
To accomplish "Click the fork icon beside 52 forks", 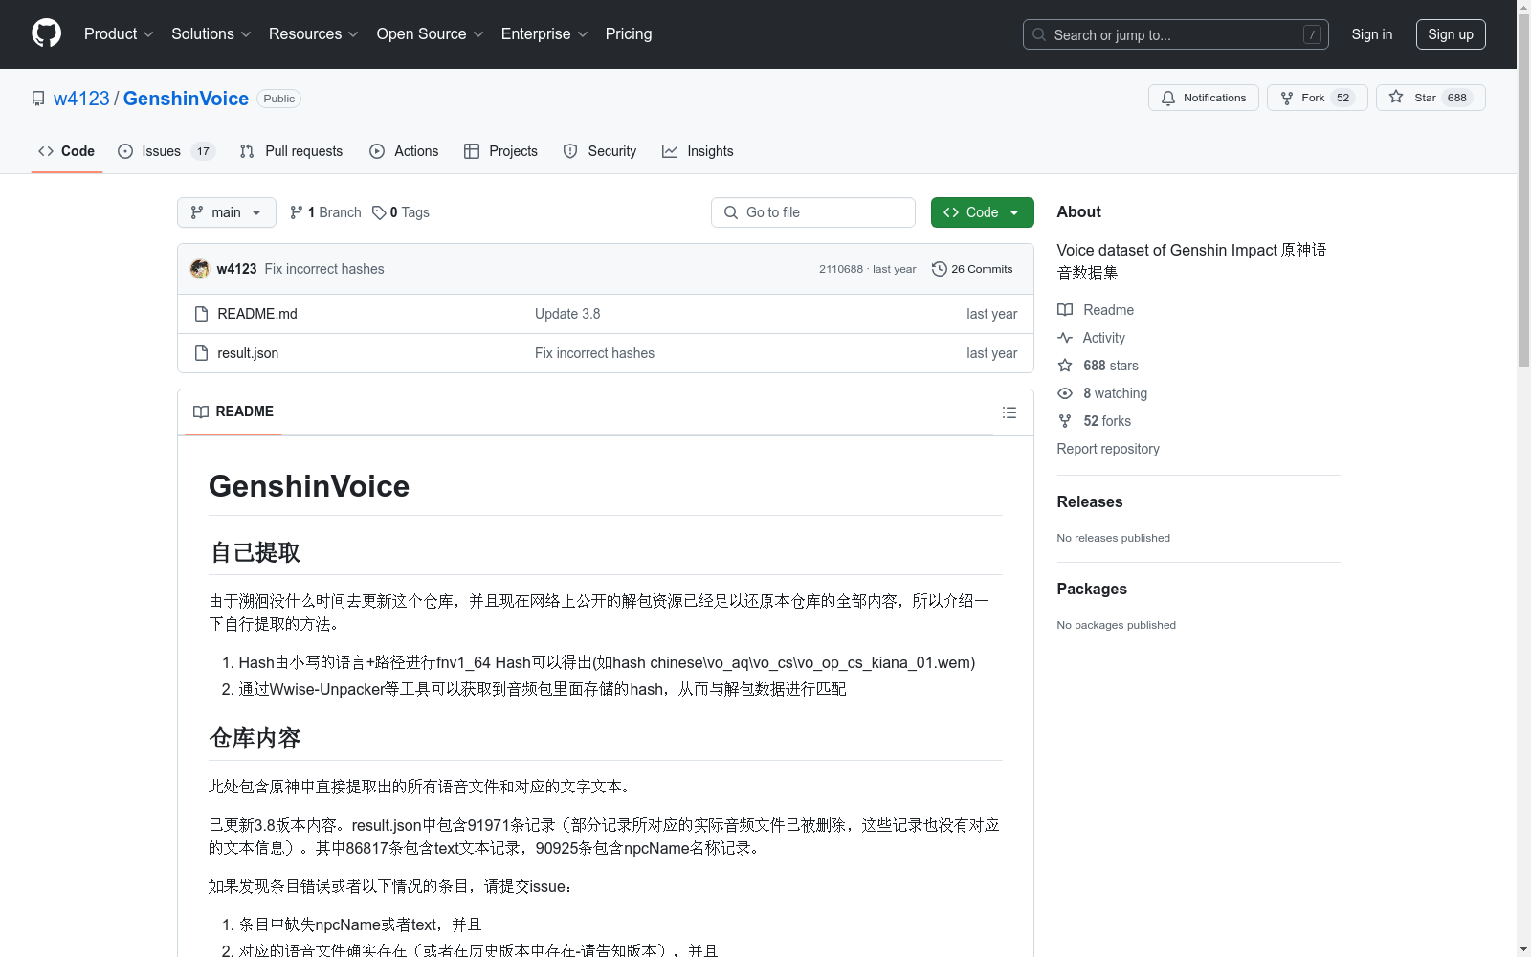I will pos(1065,421).
